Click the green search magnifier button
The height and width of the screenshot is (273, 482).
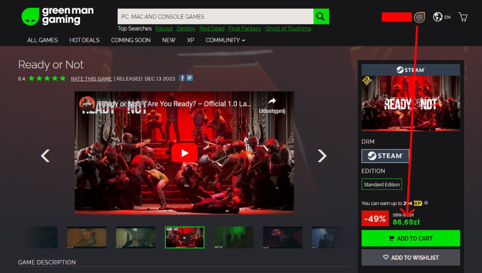pyautogui.click(x=321, y=16)
